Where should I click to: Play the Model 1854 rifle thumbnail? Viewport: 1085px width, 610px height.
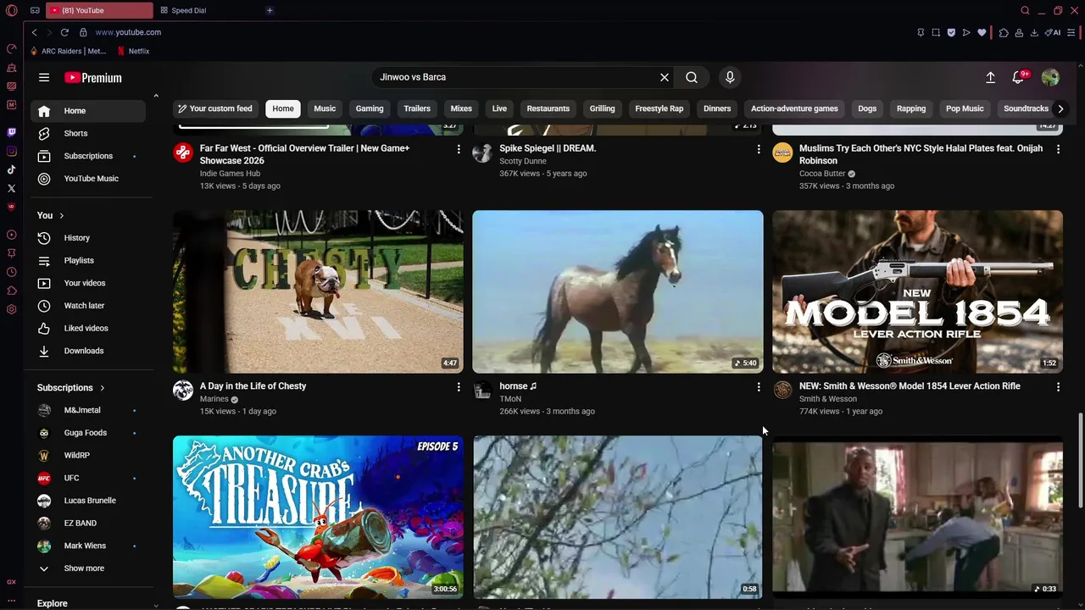tap(917, 291)
